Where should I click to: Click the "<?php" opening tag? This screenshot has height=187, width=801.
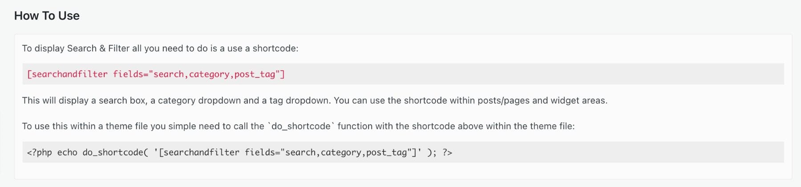tap(39, 152)
